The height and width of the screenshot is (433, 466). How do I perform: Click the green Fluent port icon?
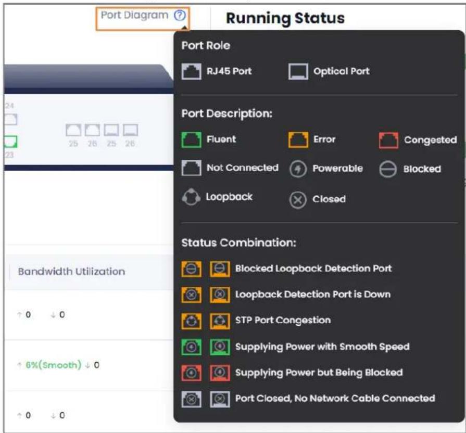pos(192,140)
